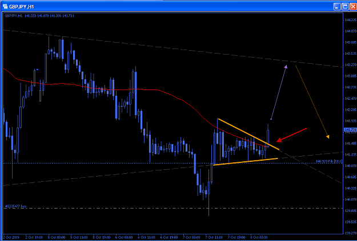Click the 143.805 price axis label
Screen dimensions: 357x241
(351, 43)
